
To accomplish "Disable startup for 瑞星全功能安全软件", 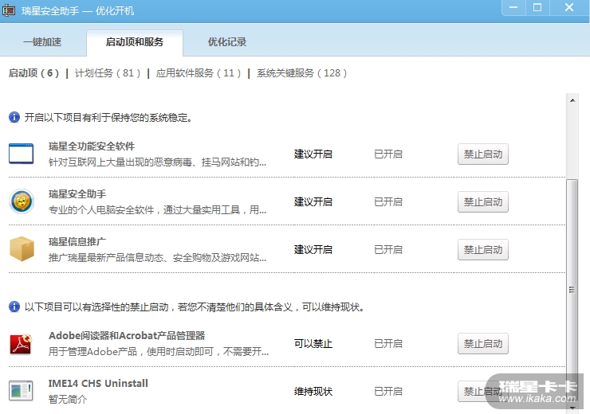I will click(x=482, y=154).
